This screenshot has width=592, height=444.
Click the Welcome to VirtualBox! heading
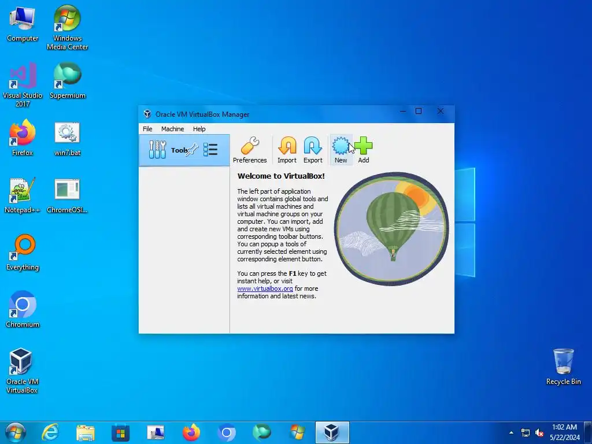point(281,176)
